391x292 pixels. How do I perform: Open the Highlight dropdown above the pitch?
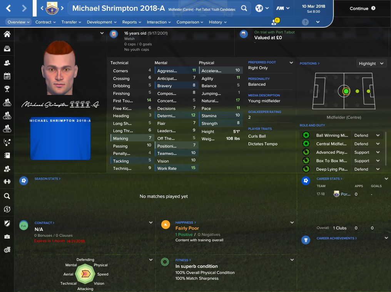[x=371, y=63]
